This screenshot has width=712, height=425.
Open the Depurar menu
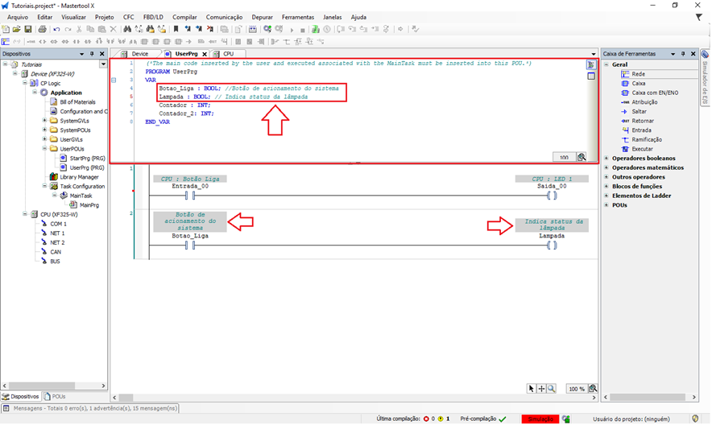(262, 17)
